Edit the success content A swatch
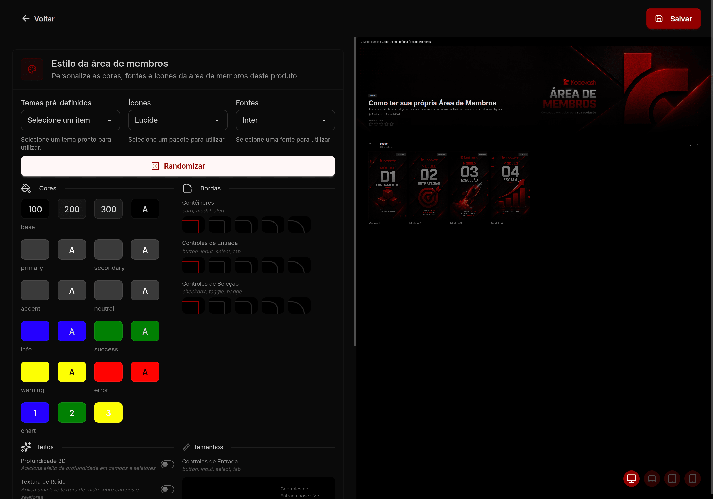This screenshot has height=499, width=713. click(145, 331)
